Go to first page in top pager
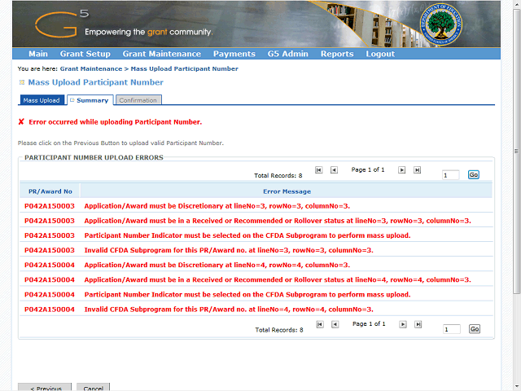The image size is (521, 391). click(x=318, y=170)
